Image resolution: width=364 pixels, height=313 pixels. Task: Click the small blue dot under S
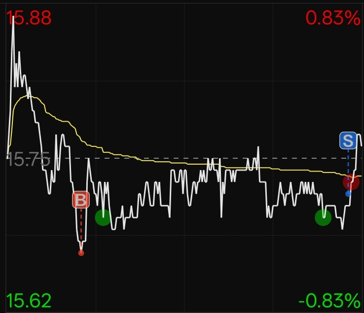(348, 194)
